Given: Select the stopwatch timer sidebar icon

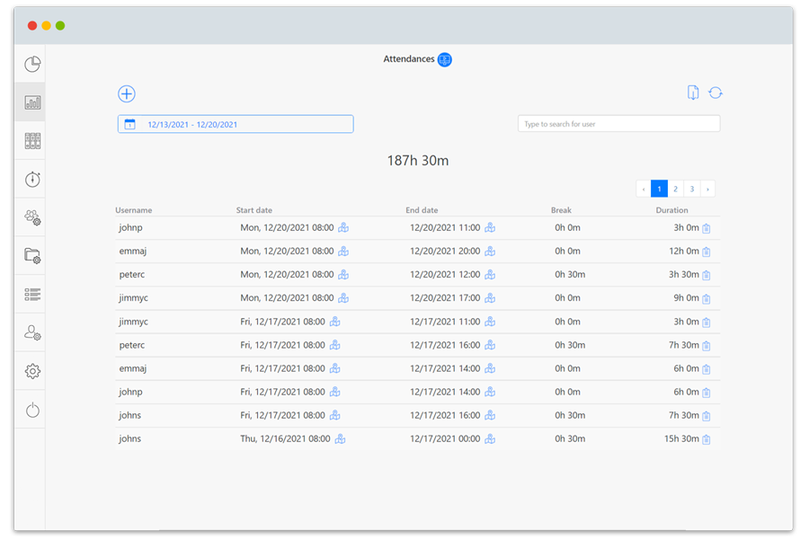Looking at the screenshot, I should pyautogui.click(x=32, y=180).
